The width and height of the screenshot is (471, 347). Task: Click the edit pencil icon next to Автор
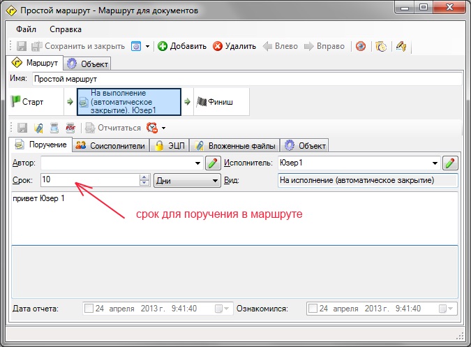click(x=212, y=163)
